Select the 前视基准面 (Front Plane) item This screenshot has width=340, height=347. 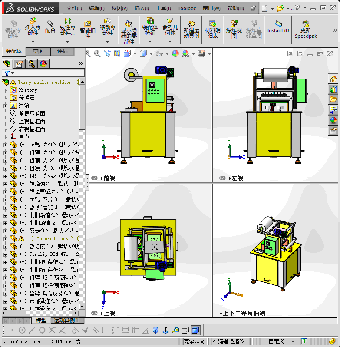[32, 113]
